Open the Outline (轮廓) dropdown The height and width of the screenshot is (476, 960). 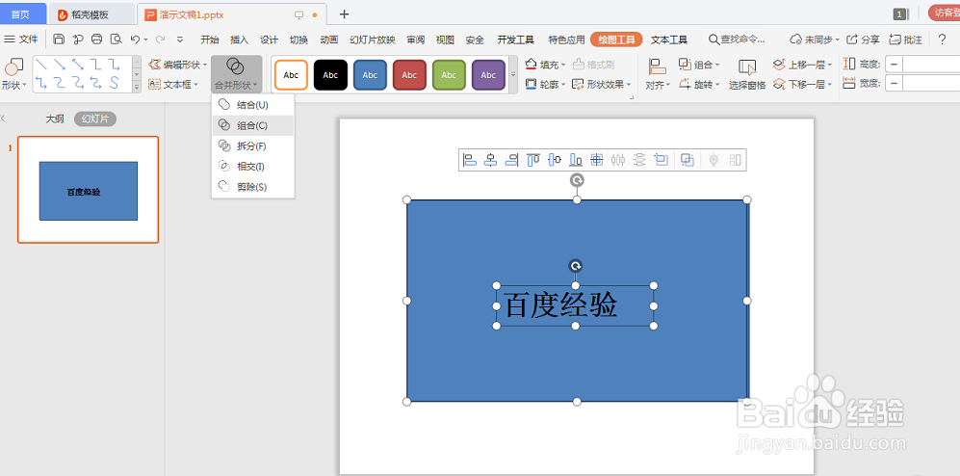click(545, 84)
